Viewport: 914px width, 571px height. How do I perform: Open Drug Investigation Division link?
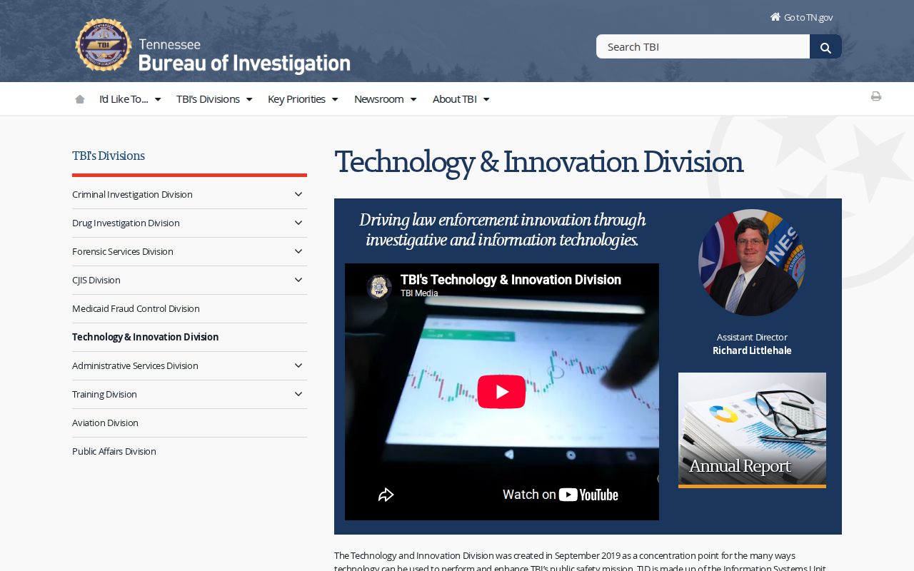pyautogui.click(x=126, y=223)
